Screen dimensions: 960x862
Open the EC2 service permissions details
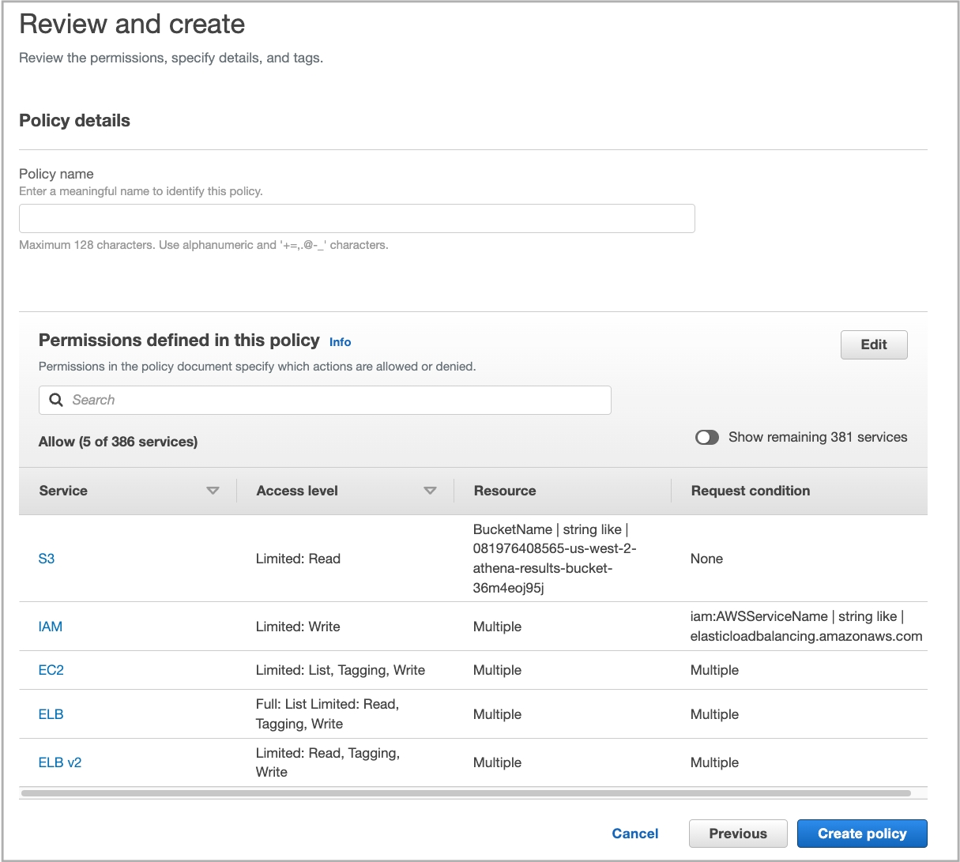point(51,669)
